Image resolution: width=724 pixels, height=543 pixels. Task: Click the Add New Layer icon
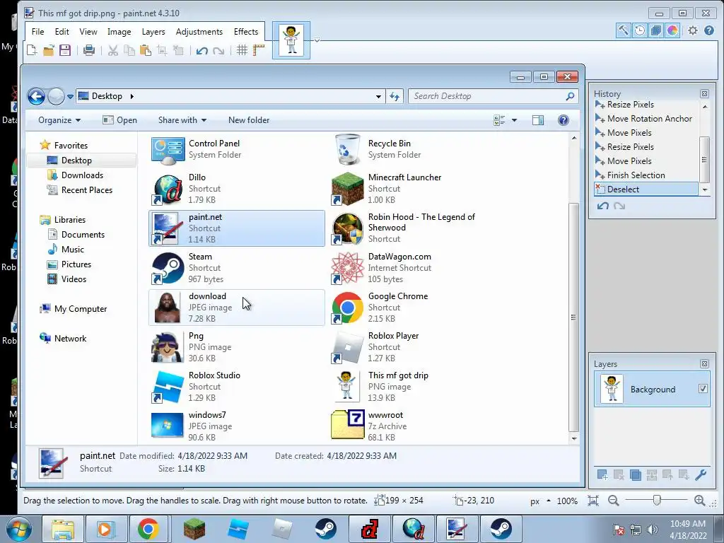point(602,474)
